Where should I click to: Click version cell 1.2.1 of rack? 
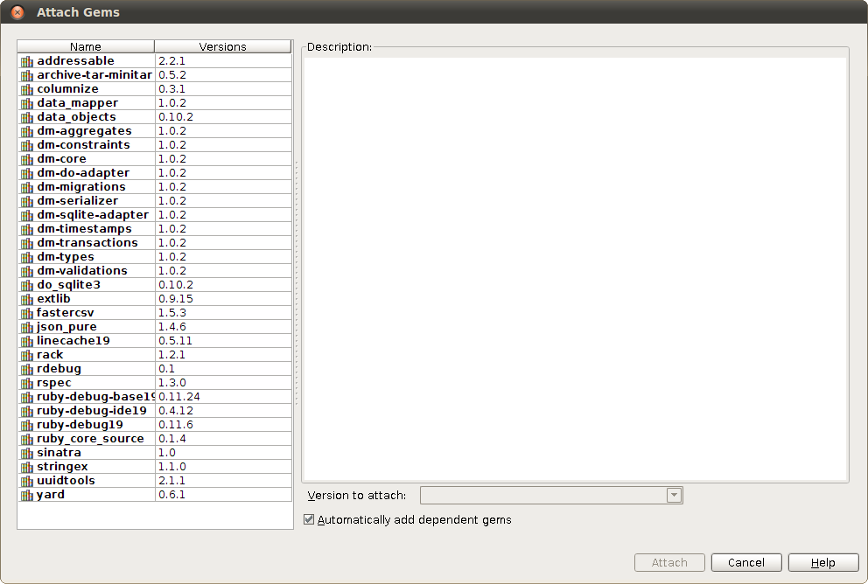pos(223,354)
